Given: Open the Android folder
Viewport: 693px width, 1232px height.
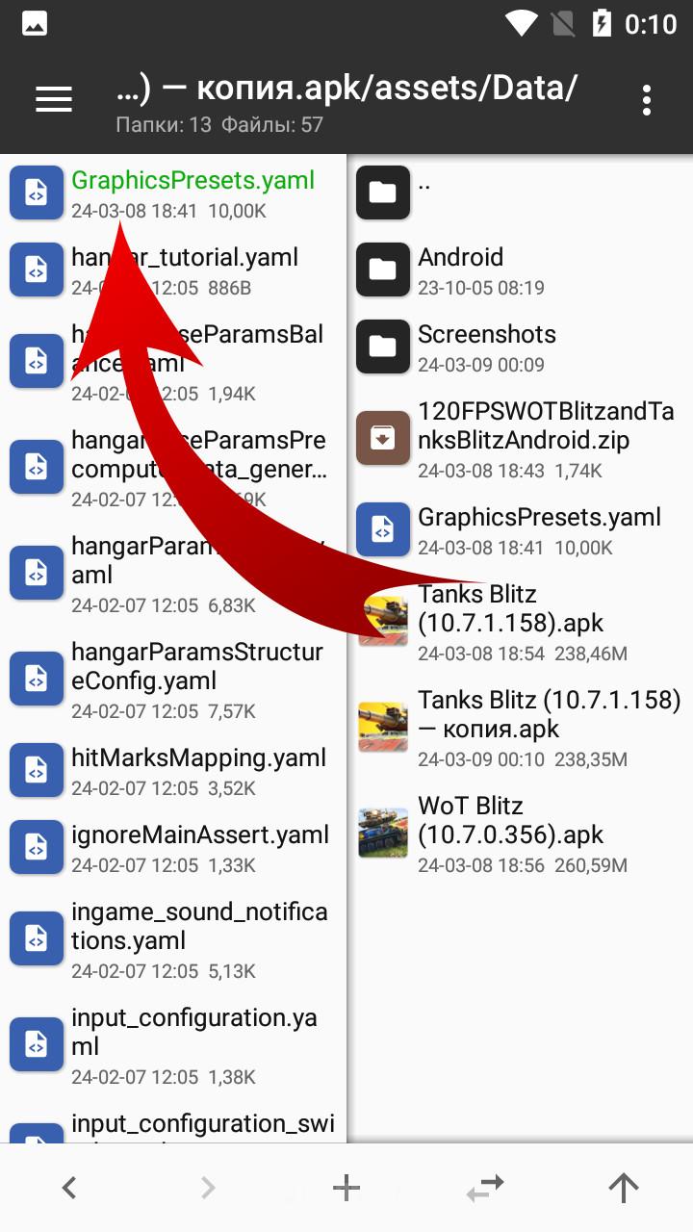Looking at the screenshot, I should pyautogui.click(x=520, y=269).
